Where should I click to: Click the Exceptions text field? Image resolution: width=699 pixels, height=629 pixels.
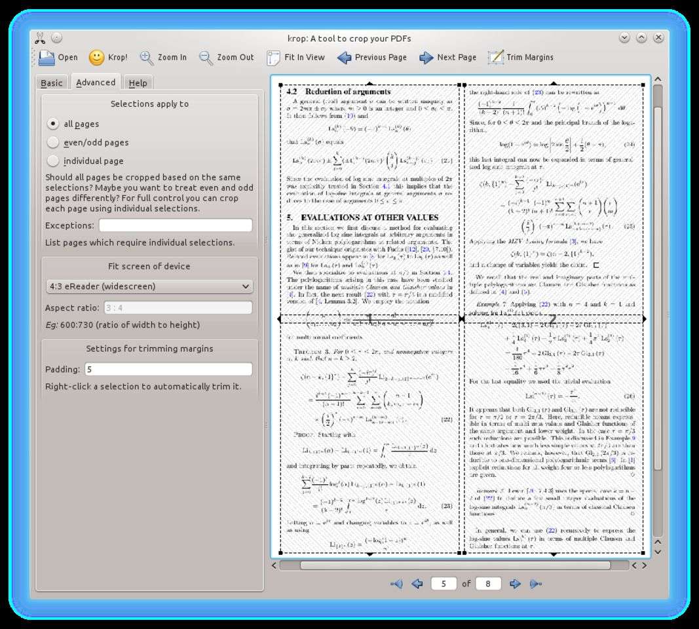175,225
